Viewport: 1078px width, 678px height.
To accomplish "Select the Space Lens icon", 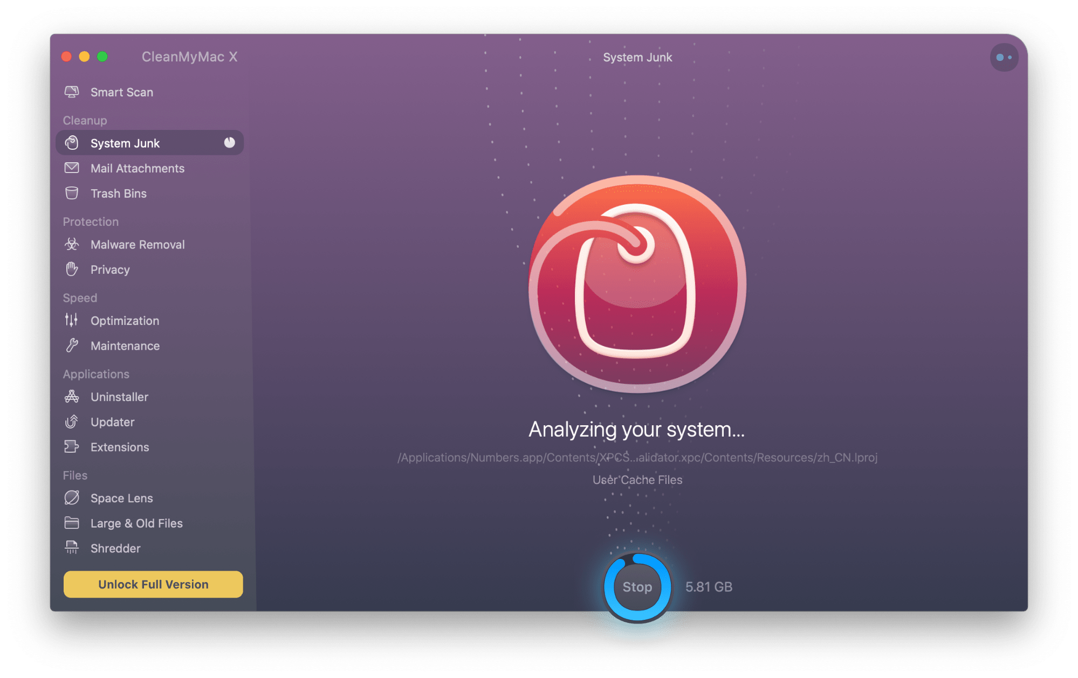I will point(72,497).
